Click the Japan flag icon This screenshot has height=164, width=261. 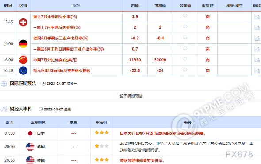point(30,133)
